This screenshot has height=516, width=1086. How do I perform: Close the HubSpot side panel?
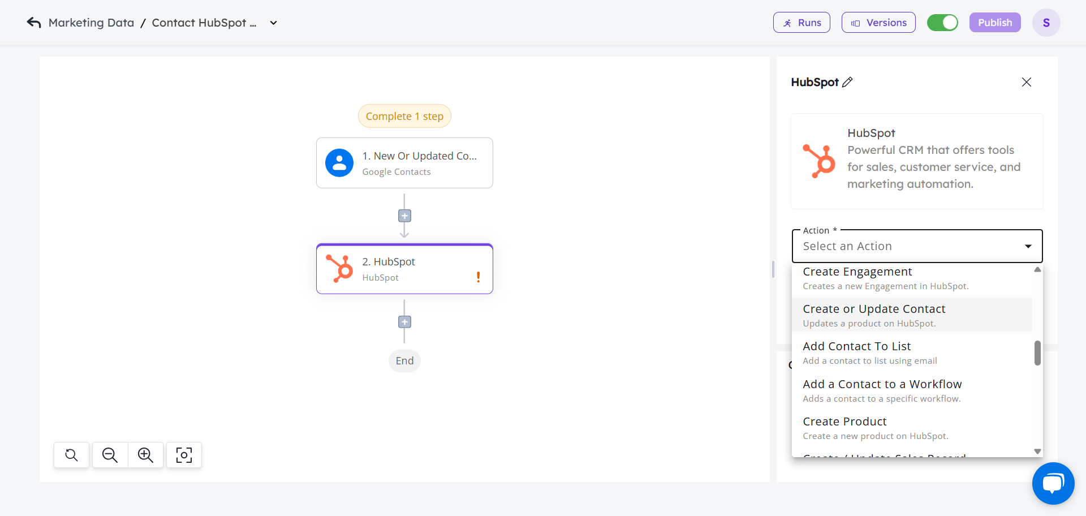click(x=1027, y=82)
